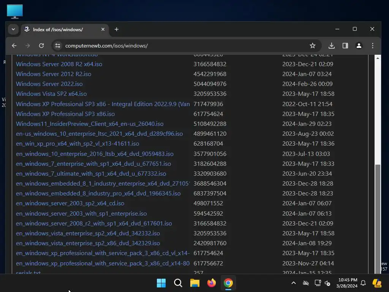Open the notifications bell
Viewport: 389px width, 292px height.
pyautogui.click(x=363, y=283)
